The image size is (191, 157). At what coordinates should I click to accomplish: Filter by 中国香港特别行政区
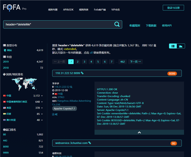[17, 102]
